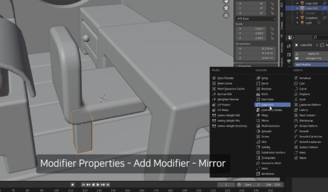Click the Wave modifier icon
This screenshot has width=328, height=192.
click(x=296, y=158)
